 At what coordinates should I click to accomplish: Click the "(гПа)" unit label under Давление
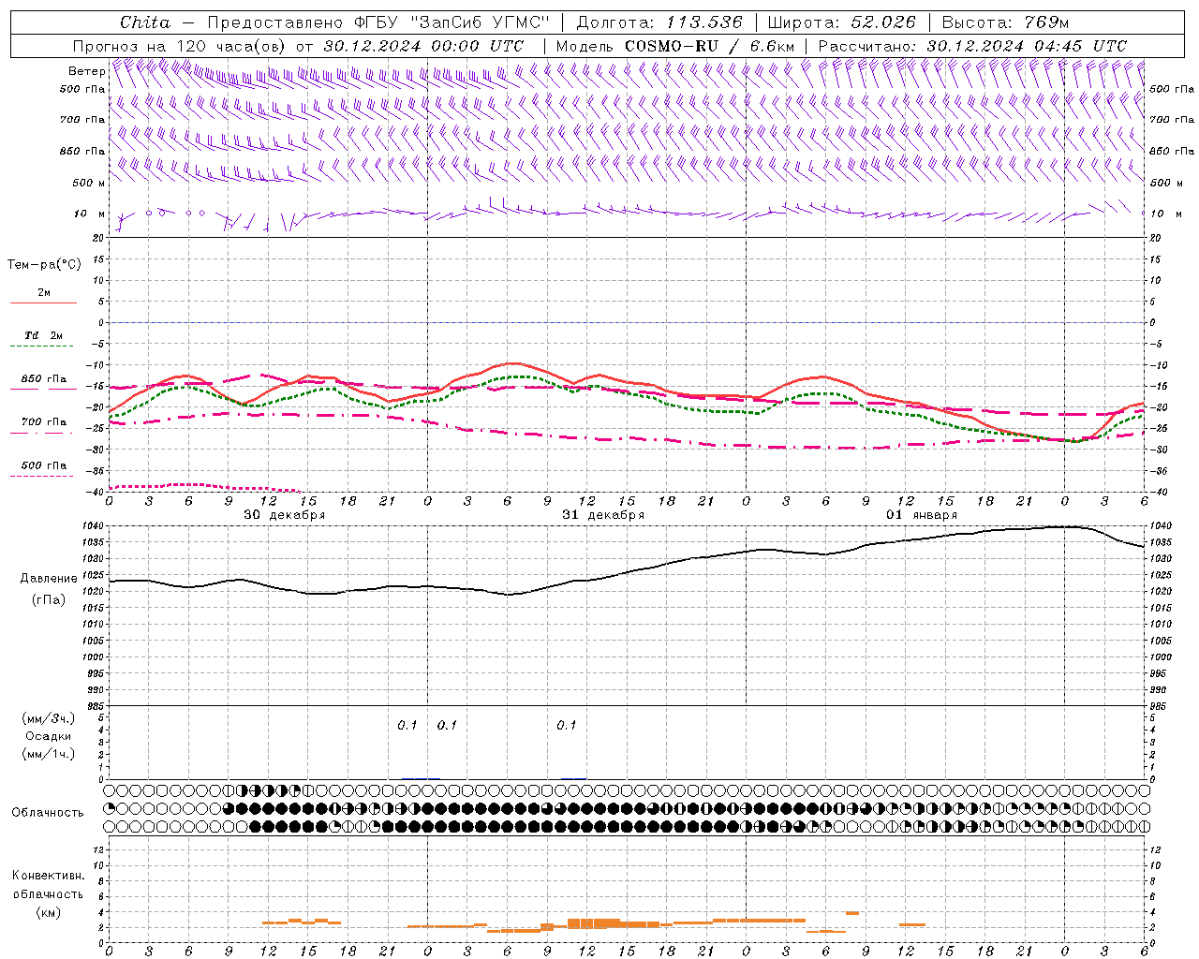[x=49, y=599]
